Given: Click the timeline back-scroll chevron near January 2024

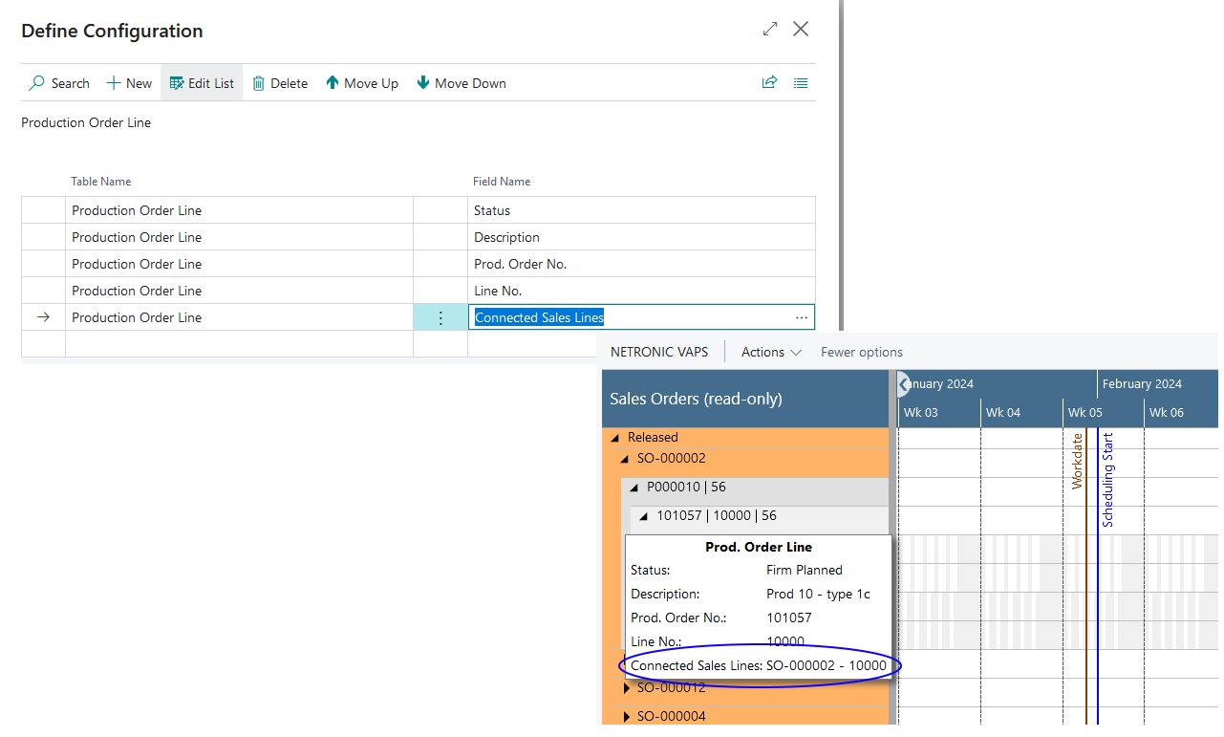Looking at the screenshot, I should [x=901, y=383].
